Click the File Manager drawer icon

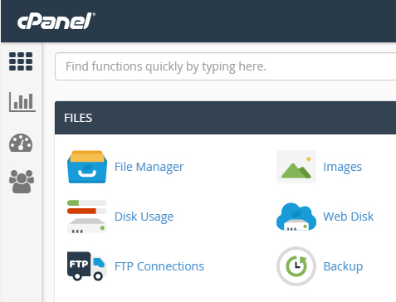click(x=87, y=167)
